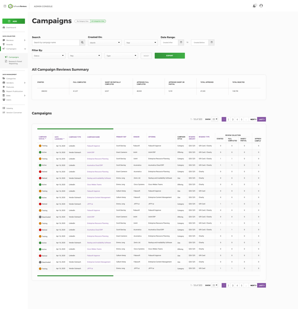The image size is (298, 309).
Task: Click the SoftwareReviews logo
Action: point(17,6)
